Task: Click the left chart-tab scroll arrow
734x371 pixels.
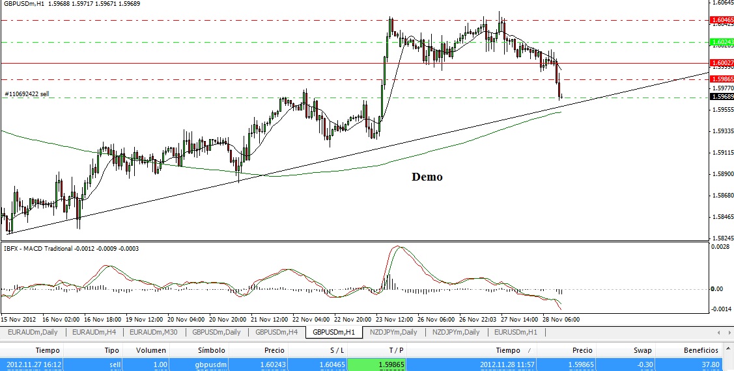Action: tap(719, 332)
